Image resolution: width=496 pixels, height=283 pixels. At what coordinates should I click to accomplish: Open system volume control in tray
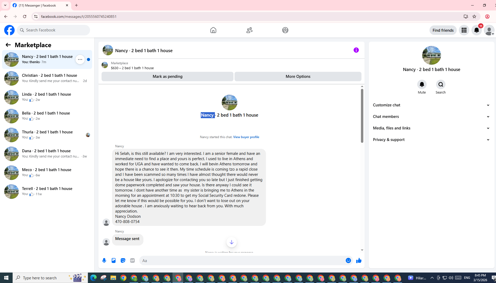tap(451, 278)
